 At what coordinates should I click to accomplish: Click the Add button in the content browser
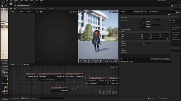(5, 63)
